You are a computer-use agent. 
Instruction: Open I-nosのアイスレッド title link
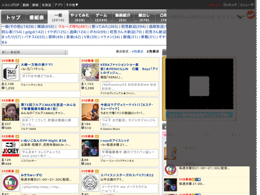point(115,141)
